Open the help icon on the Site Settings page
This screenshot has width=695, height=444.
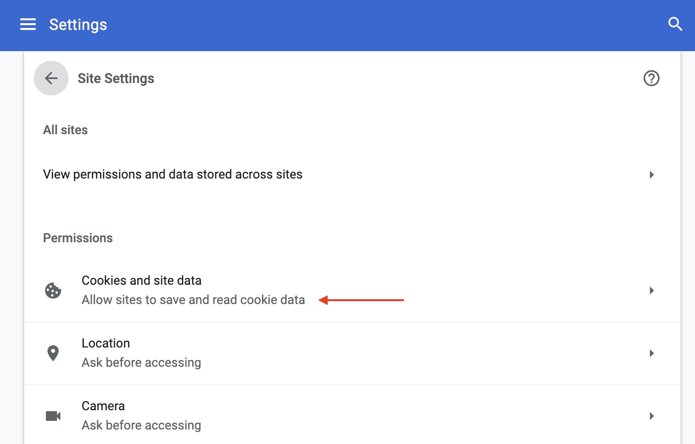click(651, 78)
